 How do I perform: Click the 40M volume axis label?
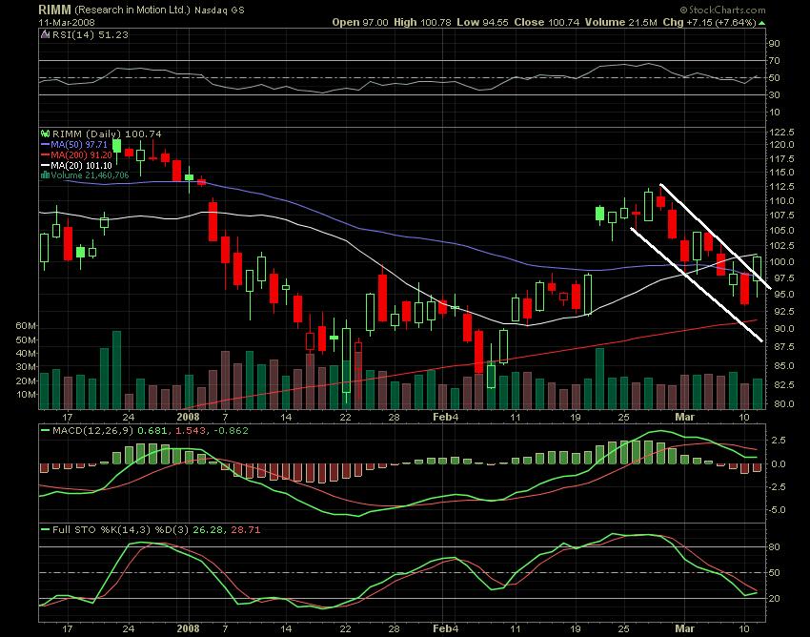pos(26,354)
